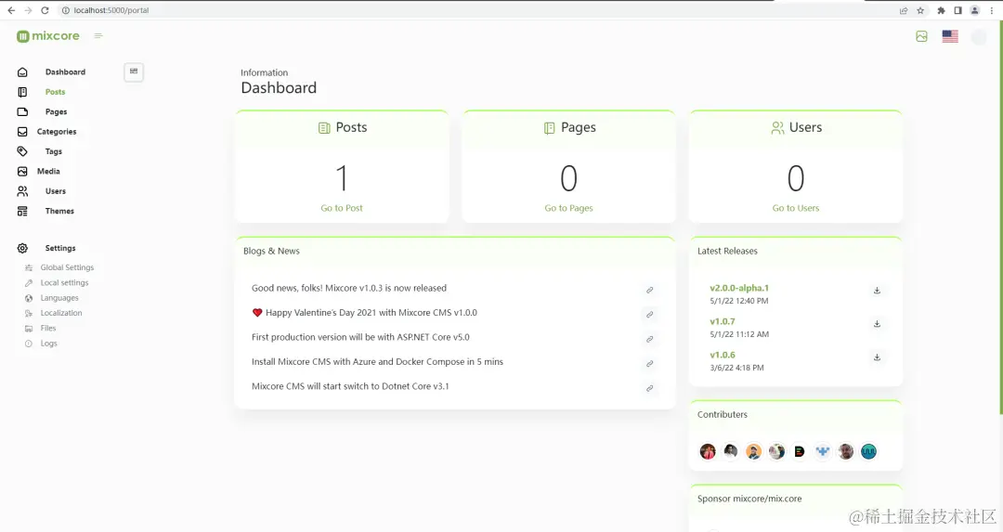This screenshot has width=1003, height=532.
Task: Open release v1.0.7
Action: coord(723,321)
